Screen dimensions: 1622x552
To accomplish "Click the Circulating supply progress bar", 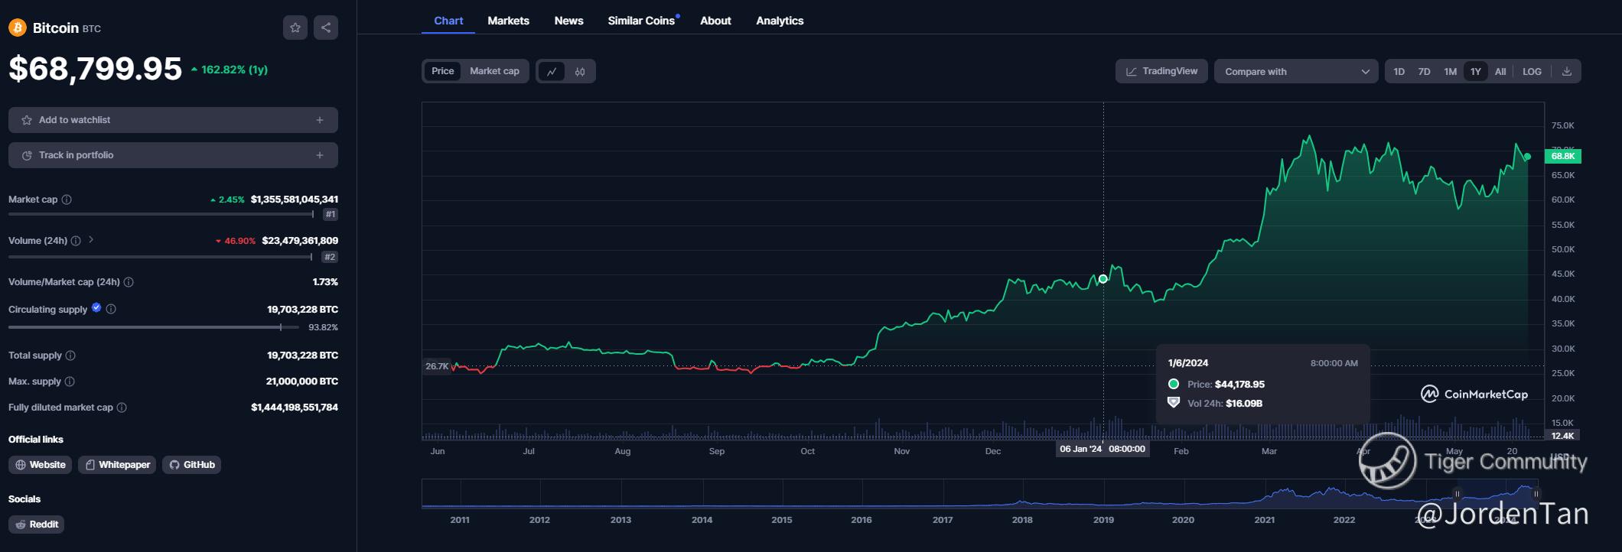I will 154,327.
